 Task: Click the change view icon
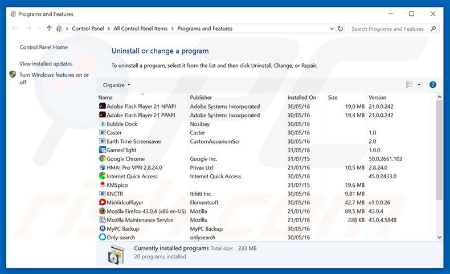[409, 84]
